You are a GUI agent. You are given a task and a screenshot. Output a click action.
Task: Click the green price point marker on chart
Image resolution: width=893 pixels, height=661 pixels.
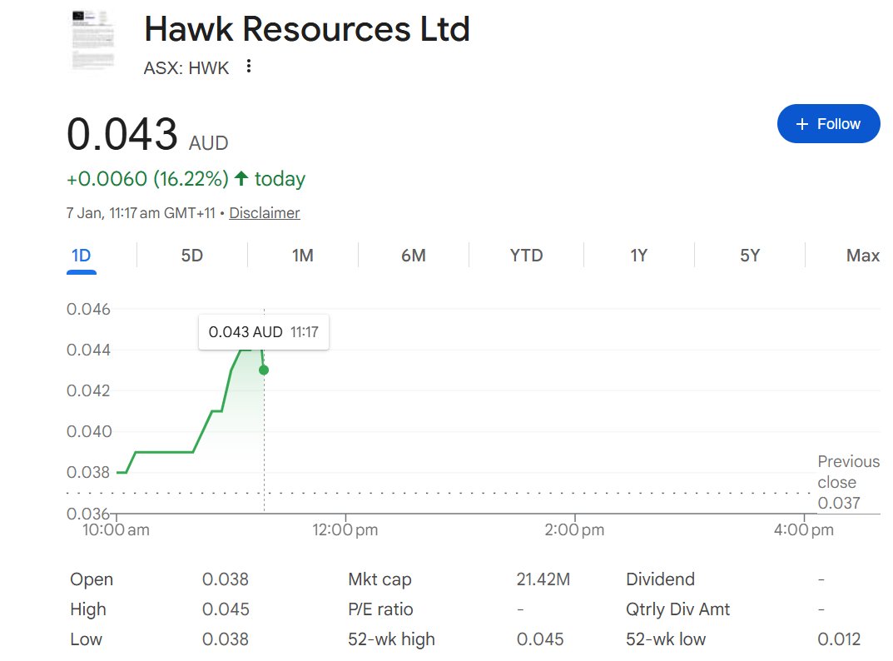click(264, 370)
